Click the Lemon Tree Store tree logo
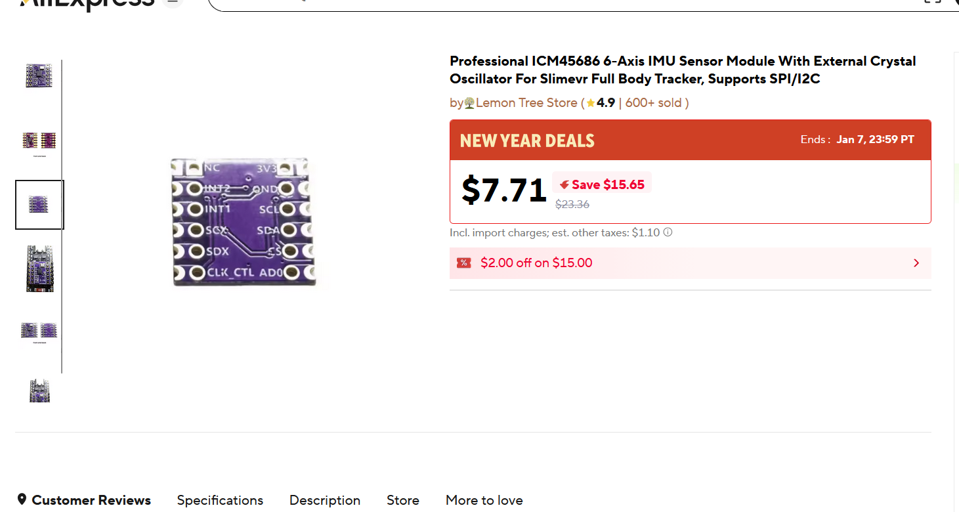This screenshot has width=959, height=512. tap(469, 103)
